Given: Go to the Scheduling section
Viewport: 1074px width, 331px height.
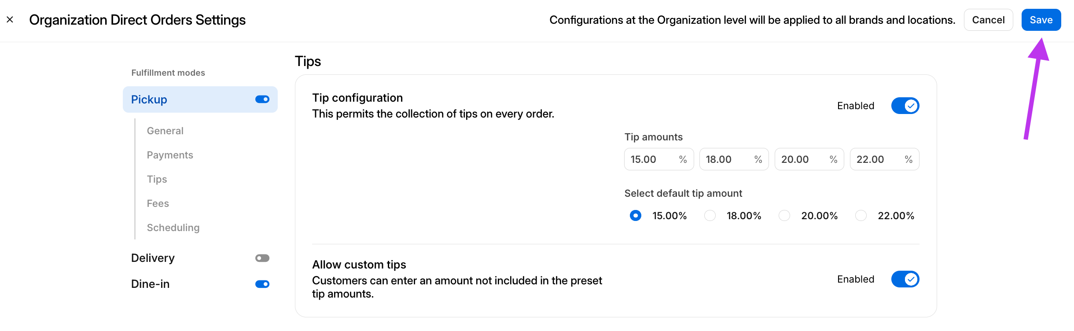Looking at the screenshot, I should pos(173,228).
